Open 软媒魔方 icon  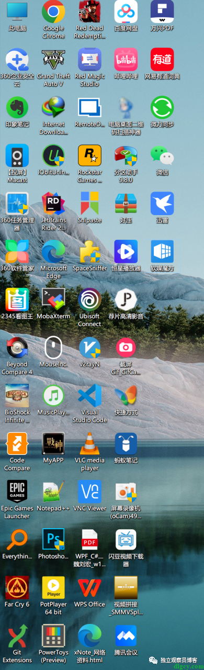click(x=162, y=251)
